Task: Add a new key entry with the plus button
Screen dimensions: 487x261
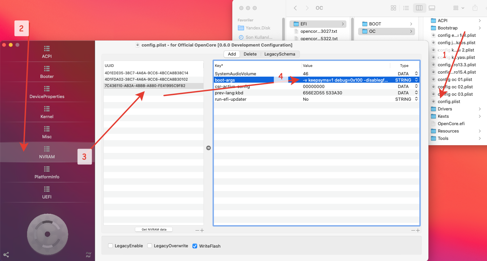Action: point(418,230)
